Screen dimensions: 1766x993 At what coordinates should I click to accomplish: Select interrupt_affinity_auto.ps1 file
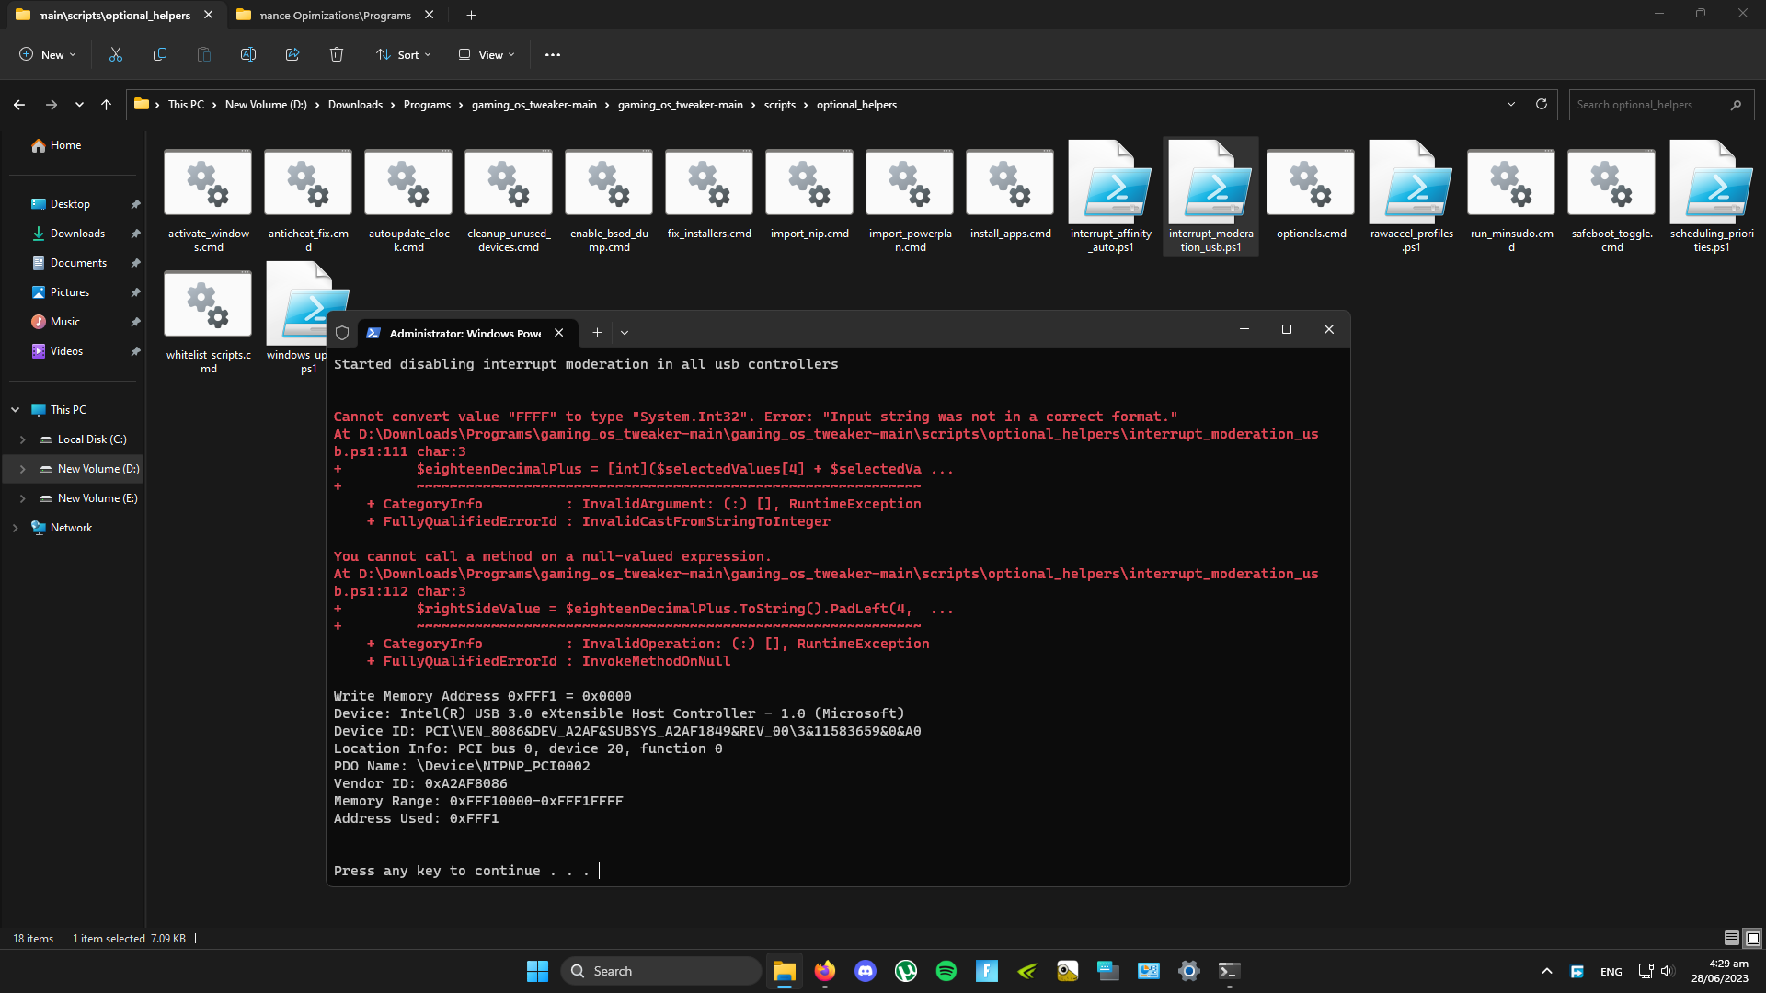pos(1111,197)
